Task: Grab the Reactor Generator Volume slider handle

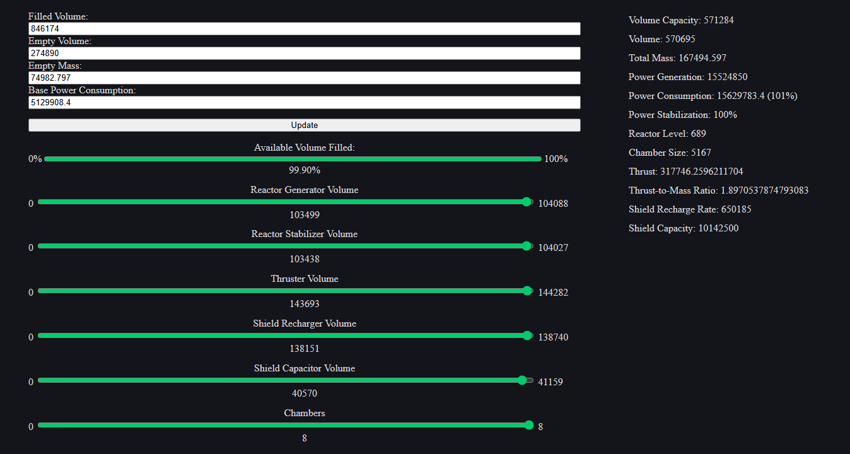Action: pos(527,202)
